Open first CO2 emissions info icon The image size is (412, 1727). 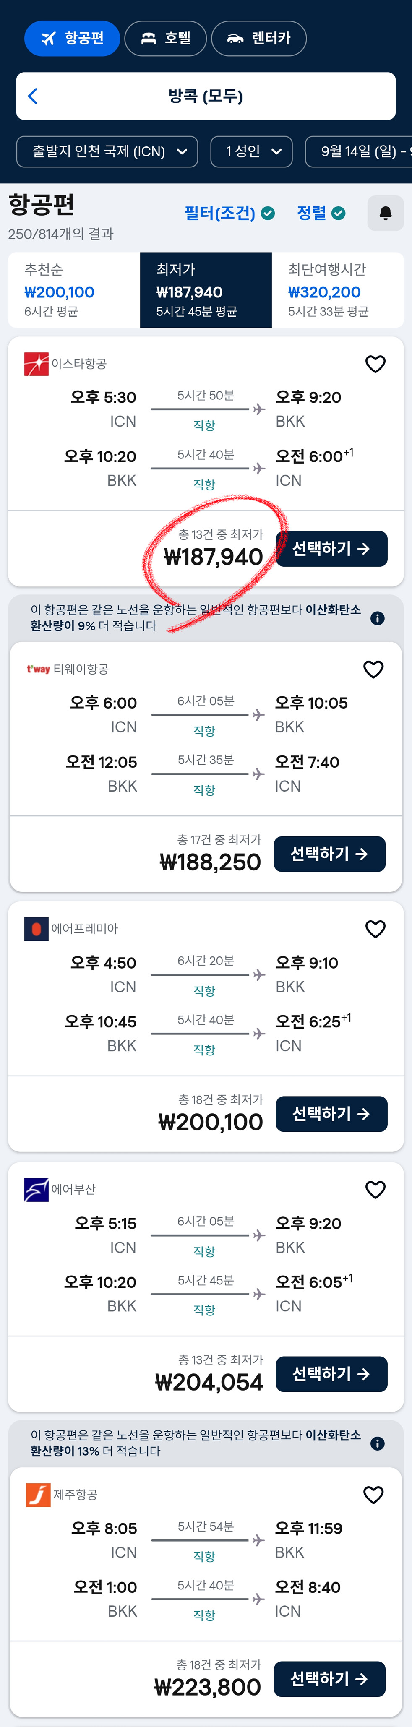378,618
